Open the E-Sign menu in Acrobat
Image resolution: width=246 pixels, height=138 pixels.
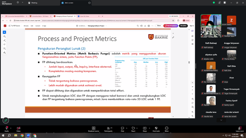[44, 26]
